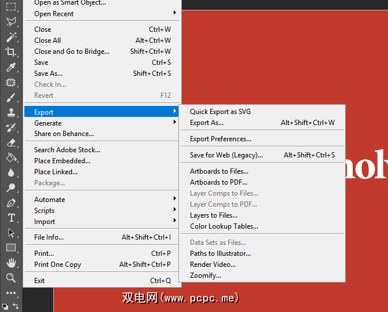Swap foreground and background colors
Image resolution: width=388 pixels, height=312 pixels.
[16, 306]
